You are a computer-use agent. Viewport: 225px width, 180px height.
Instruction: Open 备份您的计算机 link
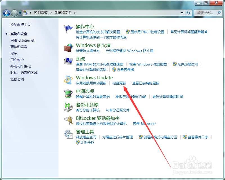point(88,110)
